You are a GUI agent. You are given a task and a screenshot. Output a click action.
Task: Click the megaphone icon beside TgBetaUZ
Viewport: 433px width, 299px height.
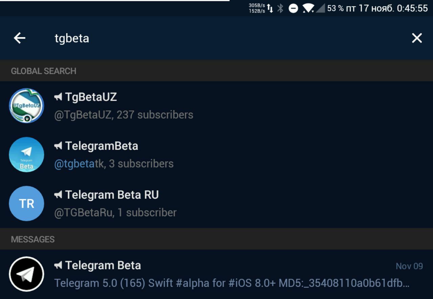coord(58,97)
